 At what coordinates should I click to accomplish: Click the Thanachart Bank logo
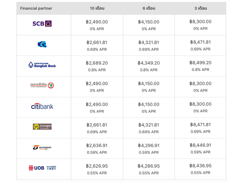(42, 147)
